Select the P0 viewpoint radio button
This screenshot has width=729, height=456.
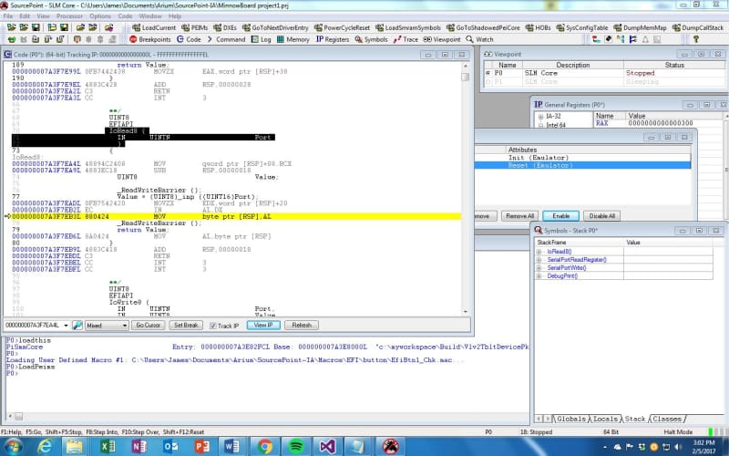(x=488, y=73)
